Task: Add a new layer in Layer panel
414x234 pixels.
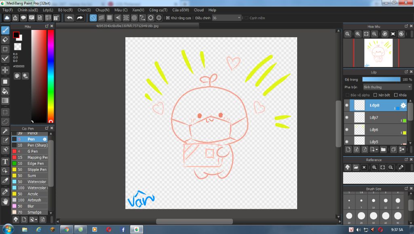Action: click(x=348, y=149)
